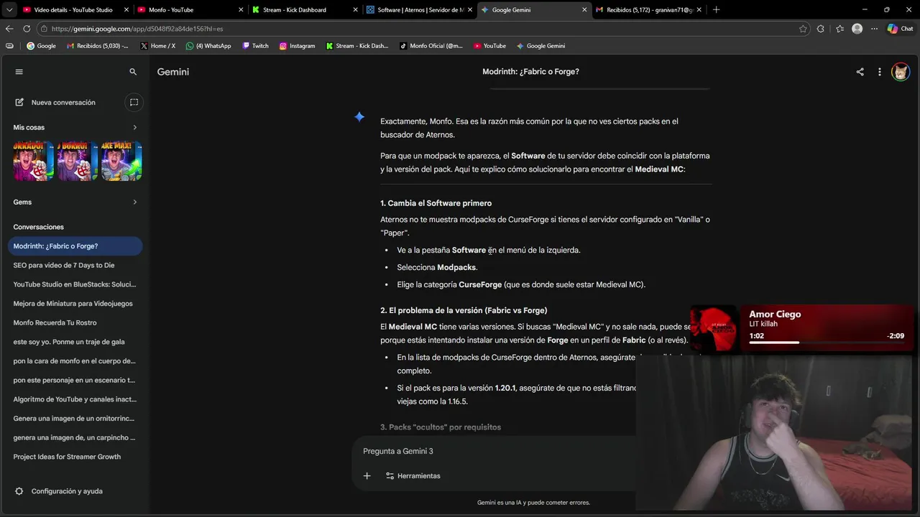
Task: Open the Google Gemini bookmark
Action: click(x=540, y=46)
